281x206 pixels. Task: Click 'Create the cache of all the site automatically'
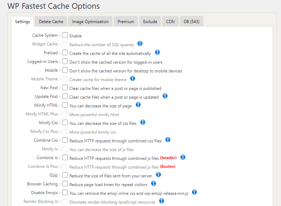(110, 54)
